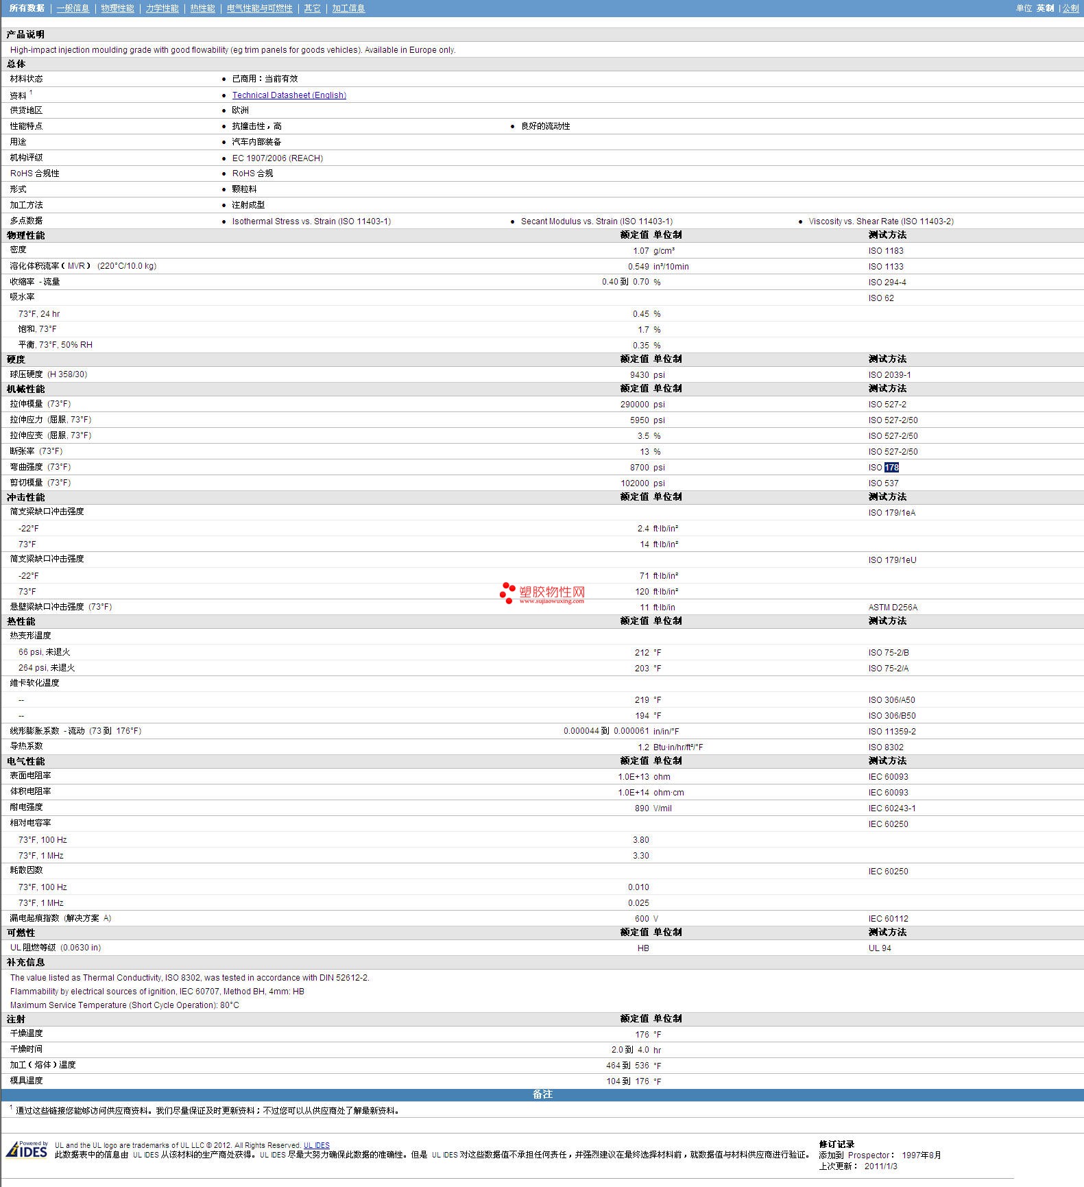Viewport: 1084px width, 1187px height.
Task: Click the highlighted 178 in ISO 178
Action: coord(891,468)
